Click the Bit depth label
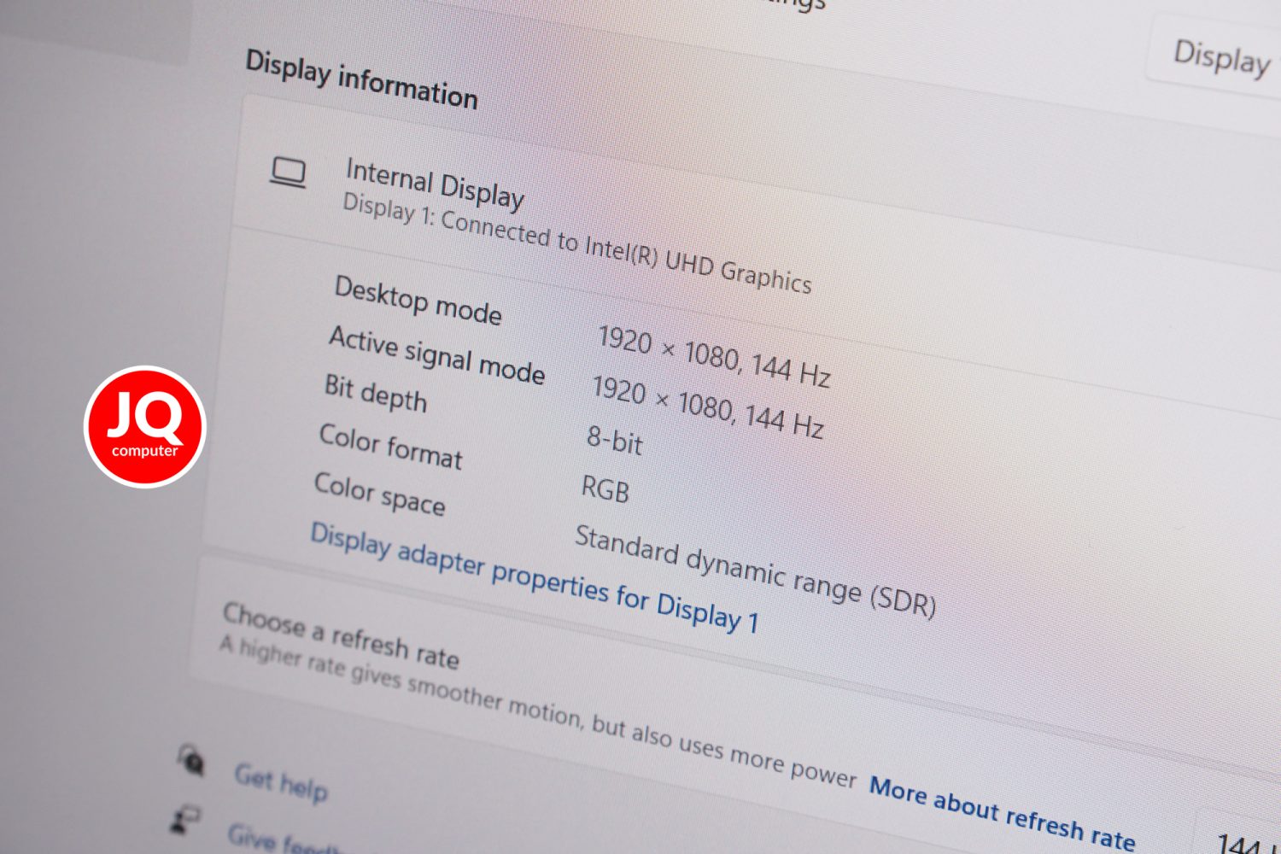 [376, 393]
